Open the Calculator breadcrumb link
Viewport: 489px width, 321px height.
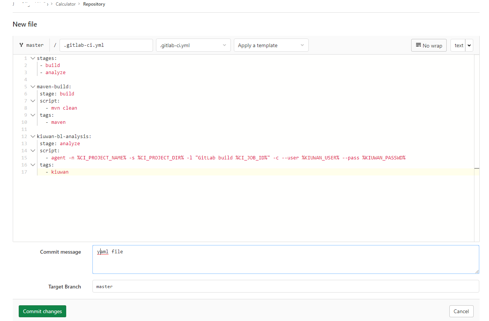(65, 4)
